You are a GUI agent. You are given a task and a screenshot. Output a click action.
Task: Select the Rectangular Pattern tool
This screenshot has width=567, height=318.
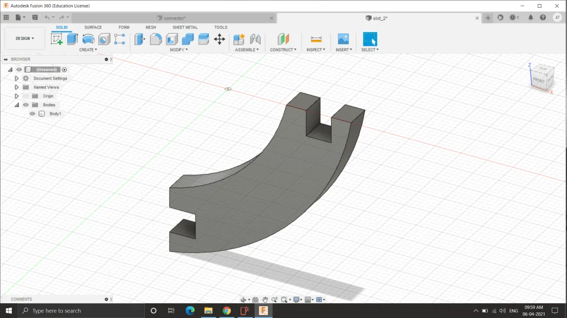(120, 39)
